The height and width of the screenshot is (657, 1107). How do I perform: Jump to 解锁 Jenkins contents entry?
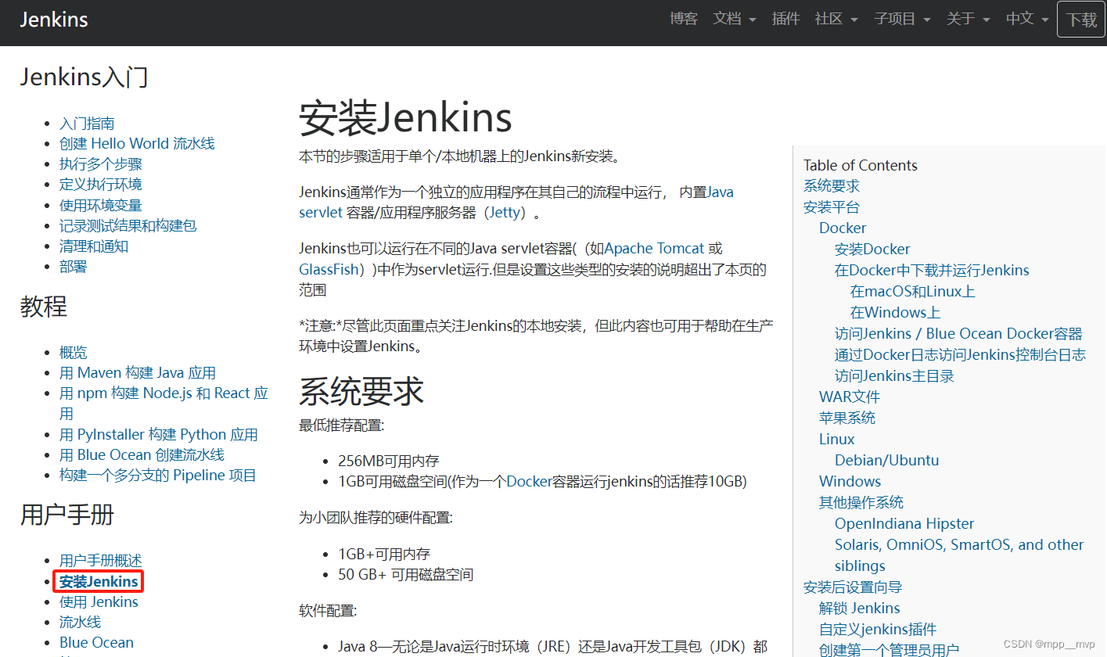pos(860,608)
